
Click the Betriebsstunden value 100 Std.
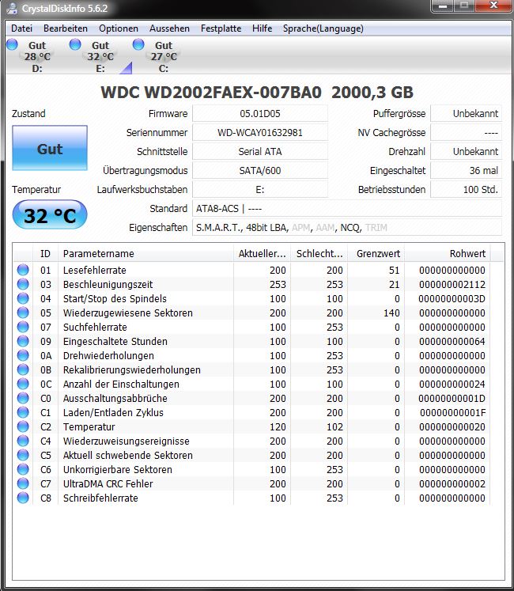(x=466, y=189)
